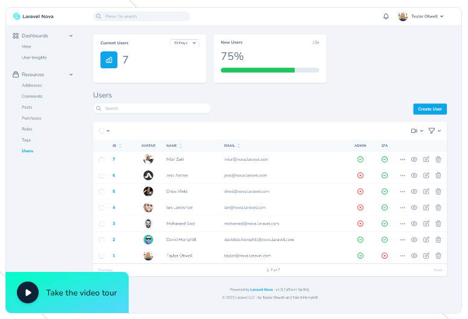Tick the checkbox for Jess Archer row
Viewport: 468px width, 319px height.
102,176
